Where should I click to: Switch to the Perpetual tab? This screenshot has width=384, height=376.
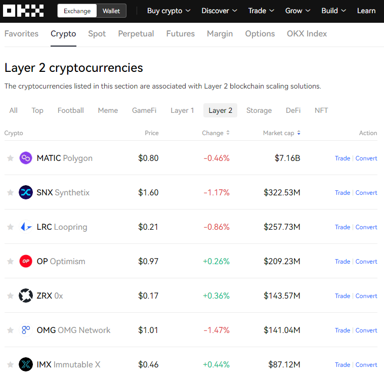click(x=136, y=34)
